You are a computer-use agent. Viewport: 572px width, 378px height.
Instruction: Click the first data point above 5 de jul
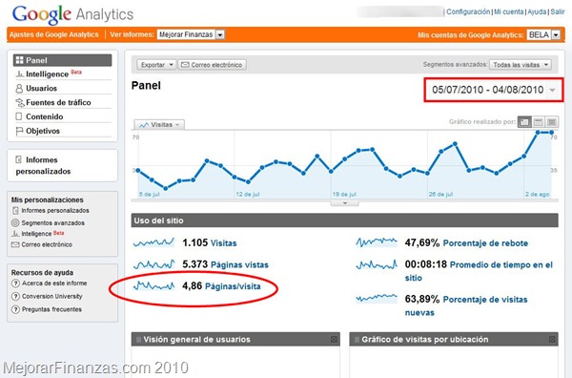tap(138, 171)
